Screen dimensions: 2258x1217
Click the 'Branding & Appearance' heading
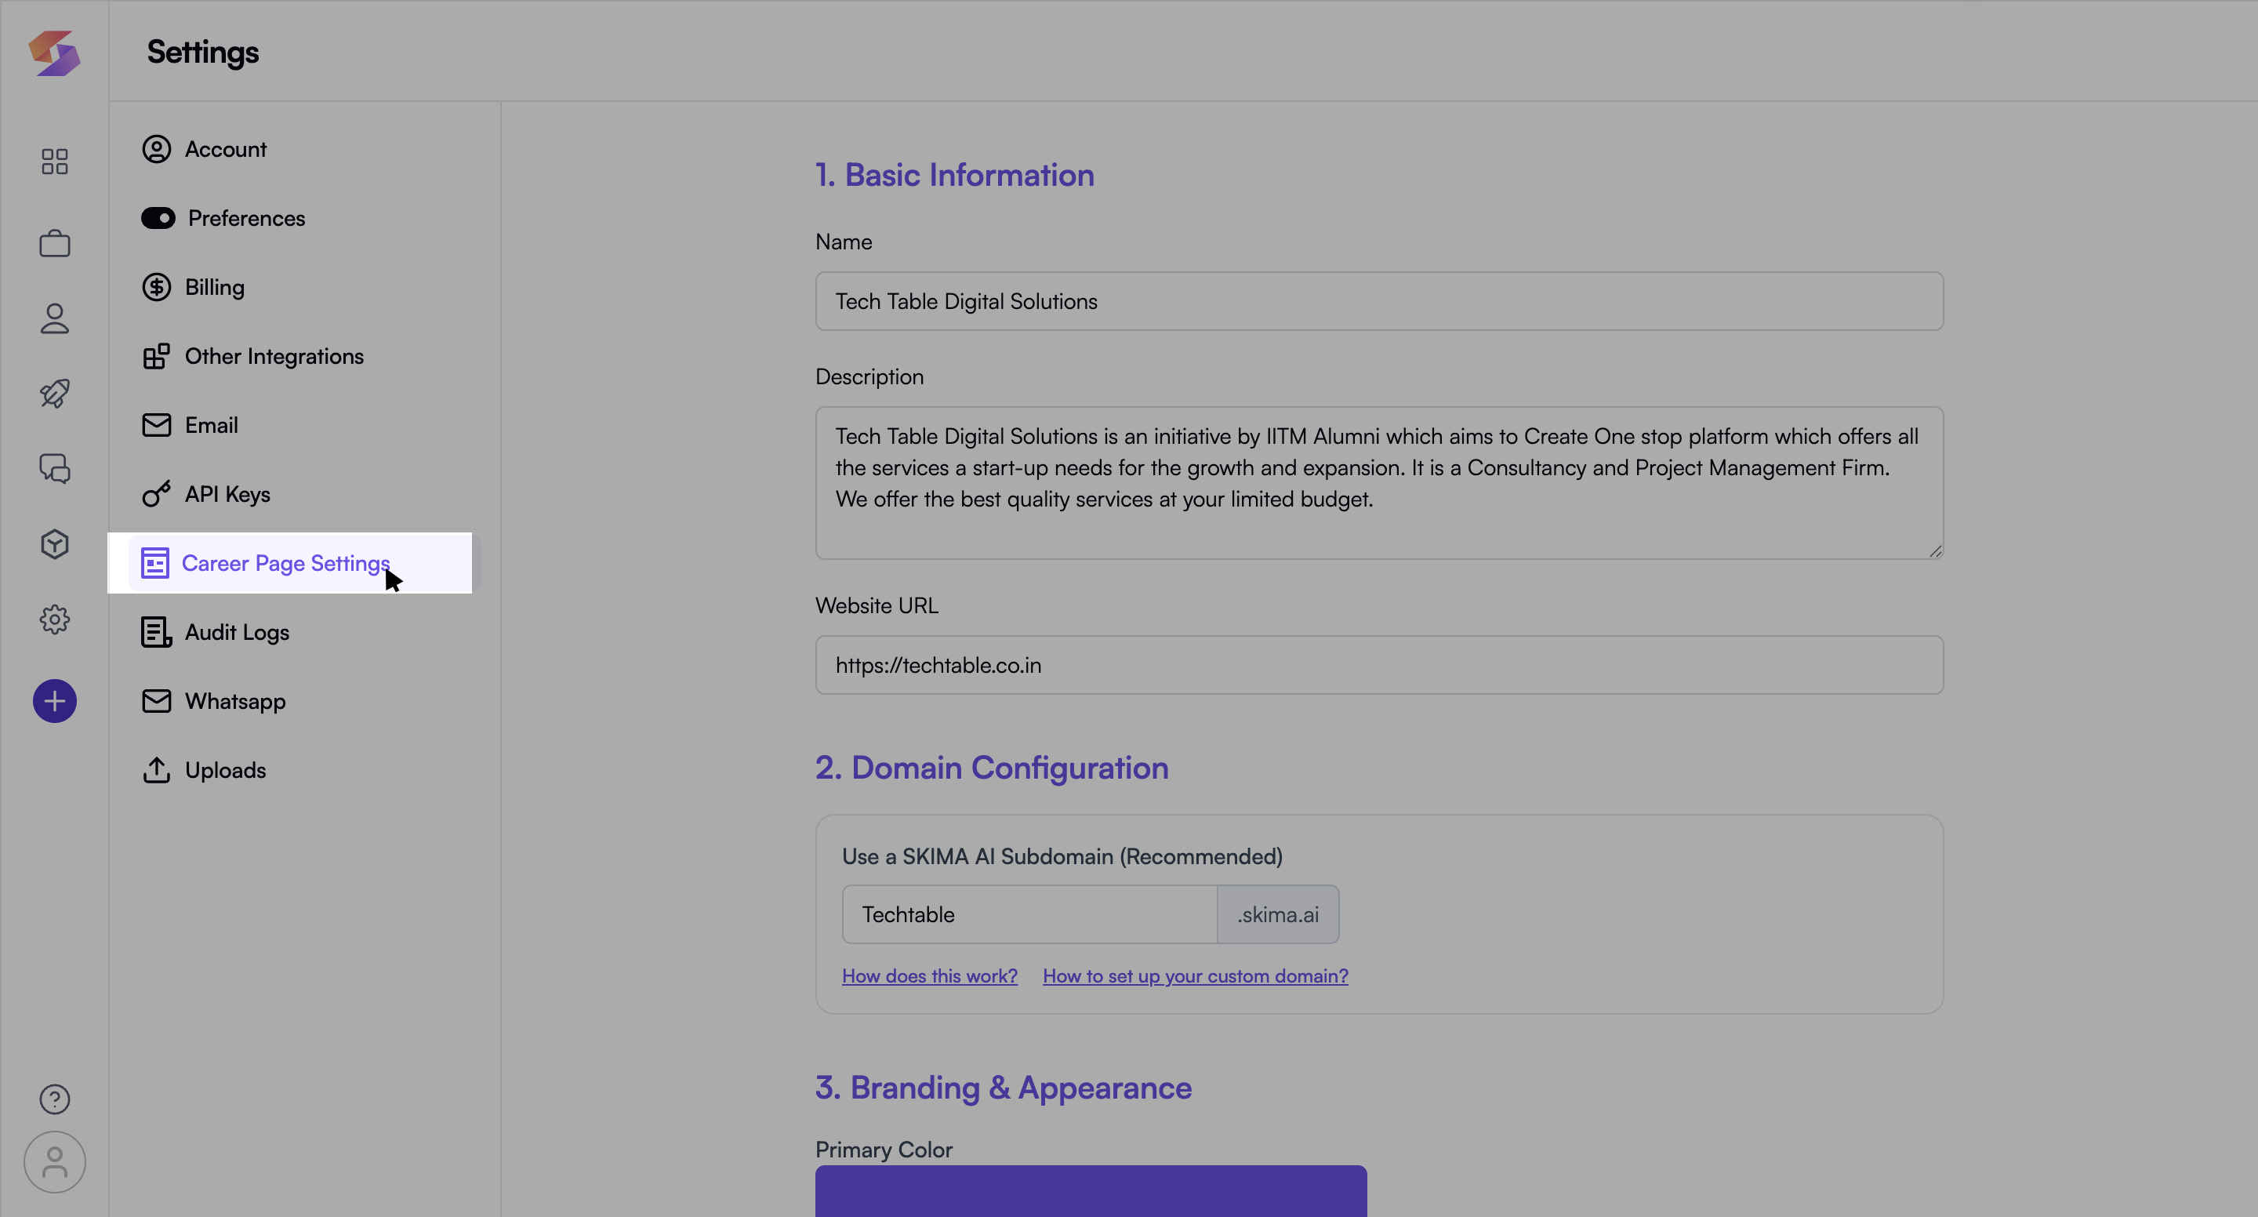point(1003,1088)
